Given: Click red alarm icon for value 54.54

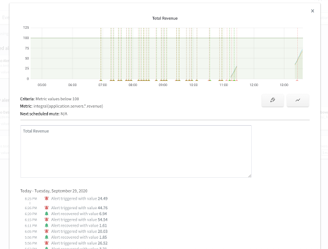Looking at the screenshot, I should [x=46, y=219].
